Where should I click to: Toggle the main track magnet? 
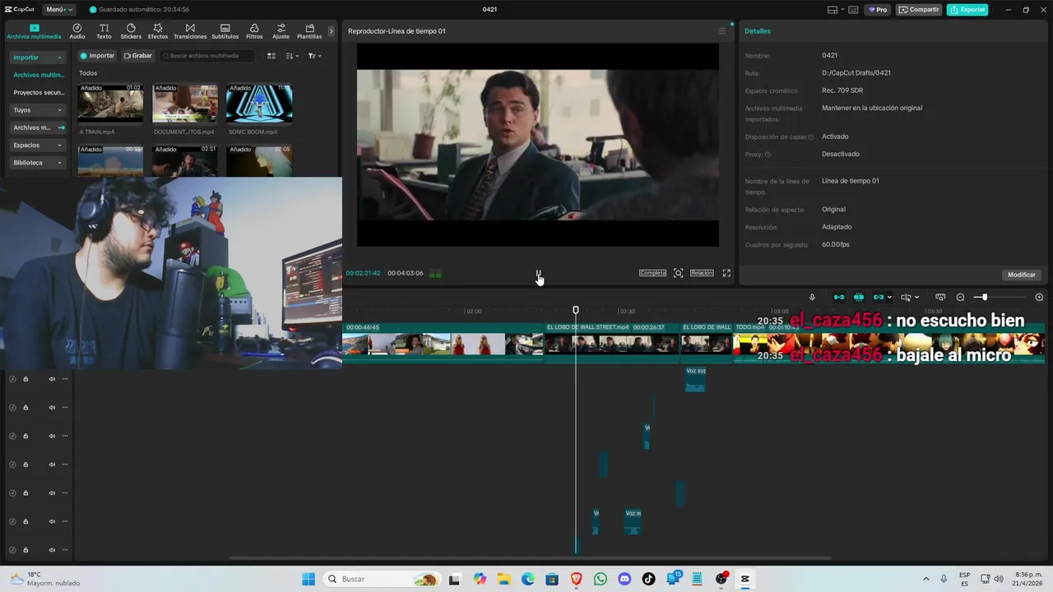[x=839, y=298]
